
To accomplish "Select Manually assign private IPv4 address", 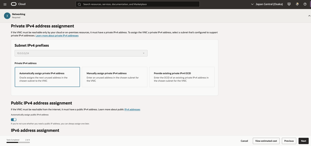I will pos(114,77).
